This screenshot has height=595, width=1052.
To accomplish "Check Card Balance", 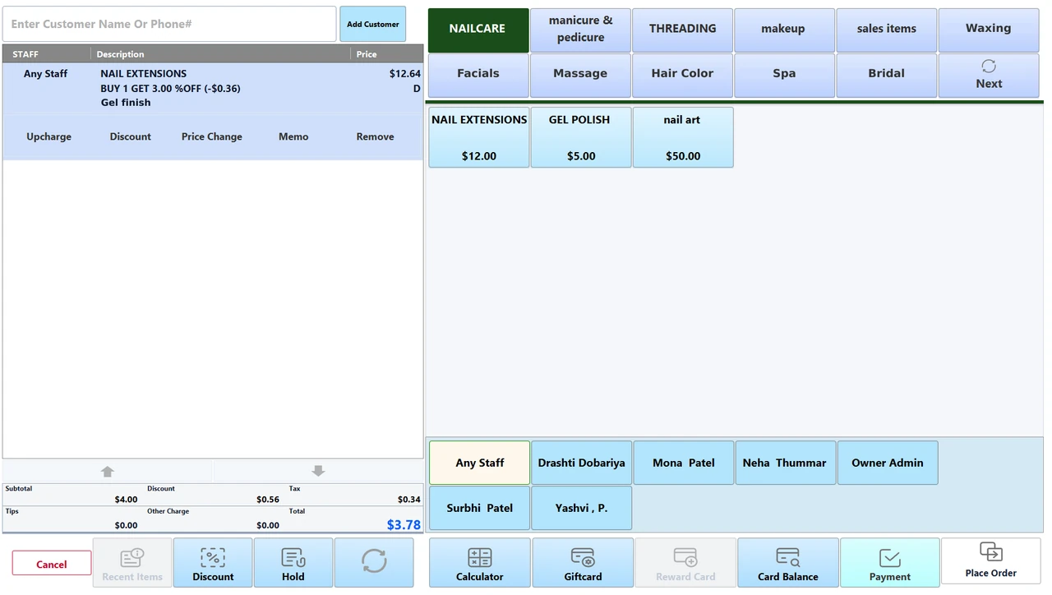I will click(787, 563).
